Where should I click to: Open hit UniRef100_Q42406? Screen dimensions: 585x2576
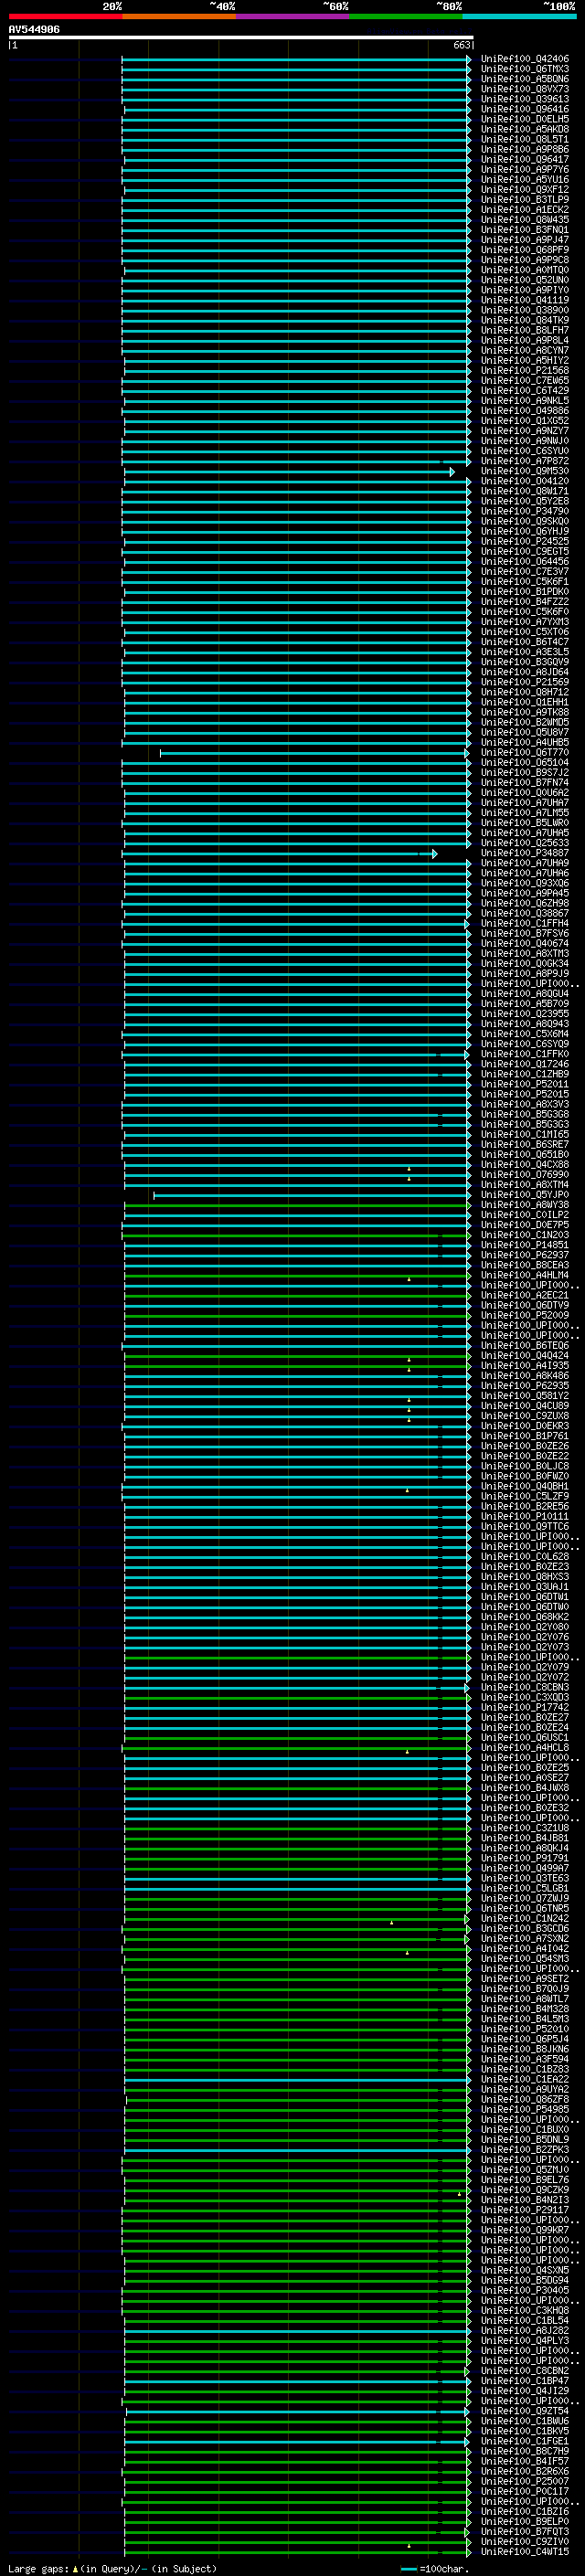(x=524, y=59)
